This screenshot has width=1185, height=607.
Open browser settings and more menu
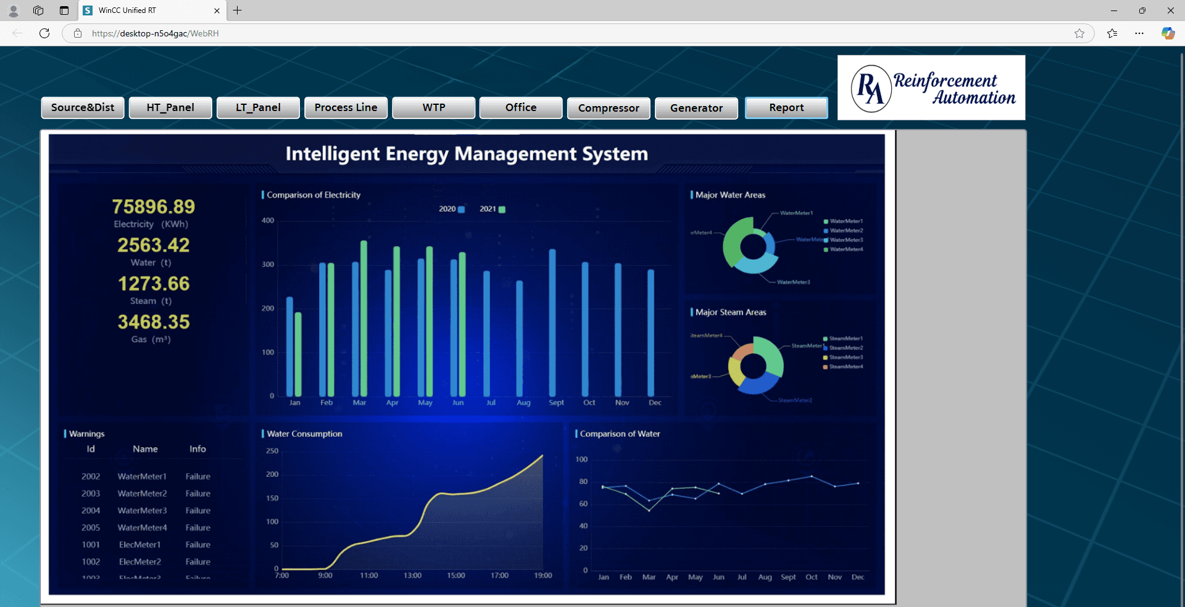point(1139,33)
